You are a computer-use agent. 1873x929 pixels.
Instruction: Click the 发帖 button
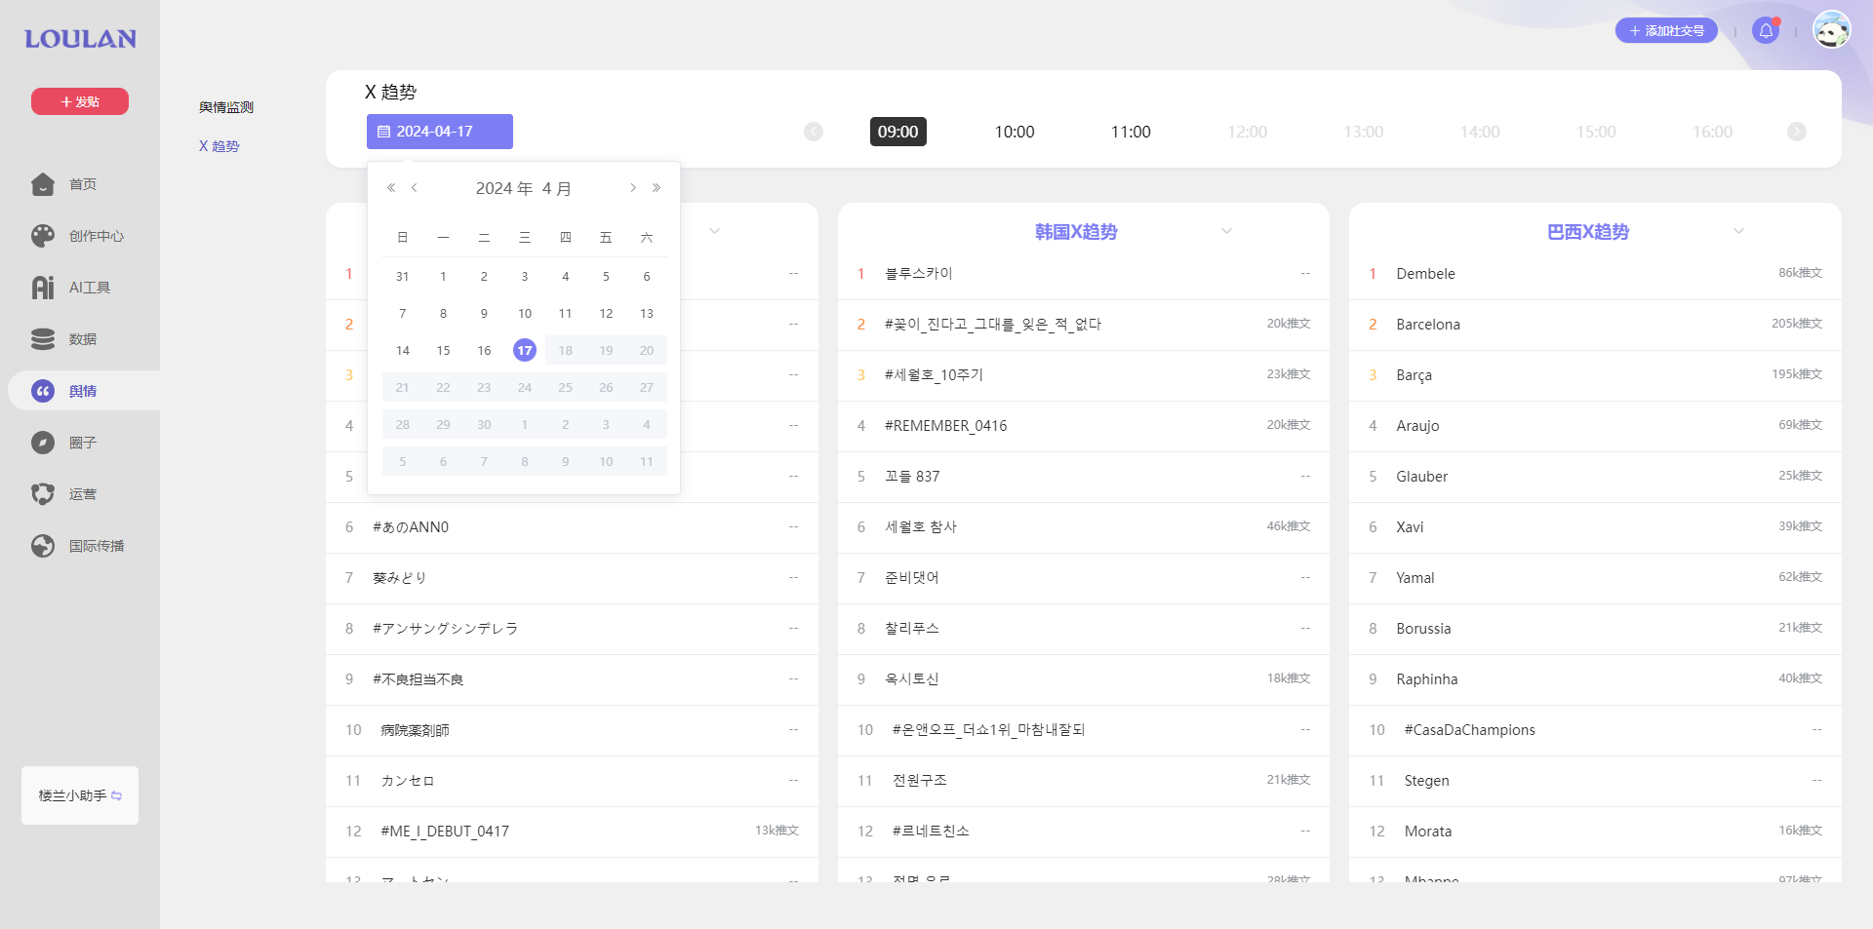click(x=80, y=101)
